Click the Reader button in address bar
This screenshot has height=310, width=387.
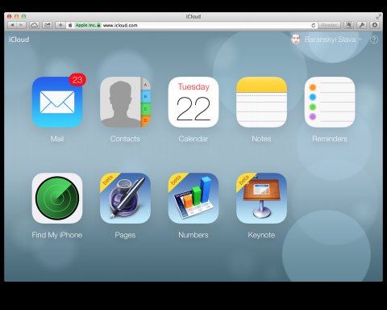click(329, 25)
